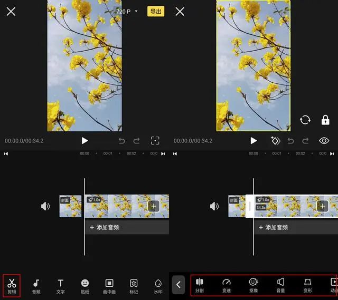The width and height of the screenshot is (338, 300).
Task: Tap the video preview in left editor
Action: 84,65
